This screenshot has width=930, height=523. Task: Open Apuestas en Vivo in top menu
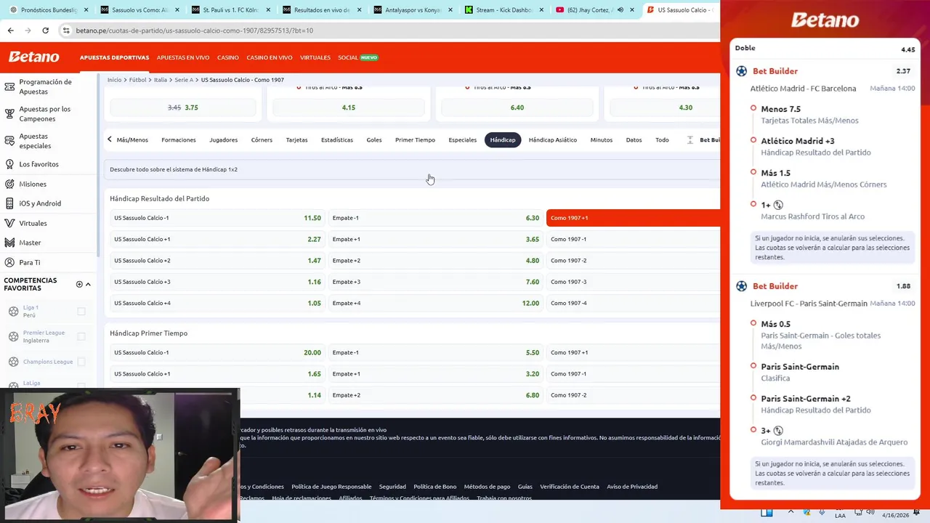click(x=183, y=57)
